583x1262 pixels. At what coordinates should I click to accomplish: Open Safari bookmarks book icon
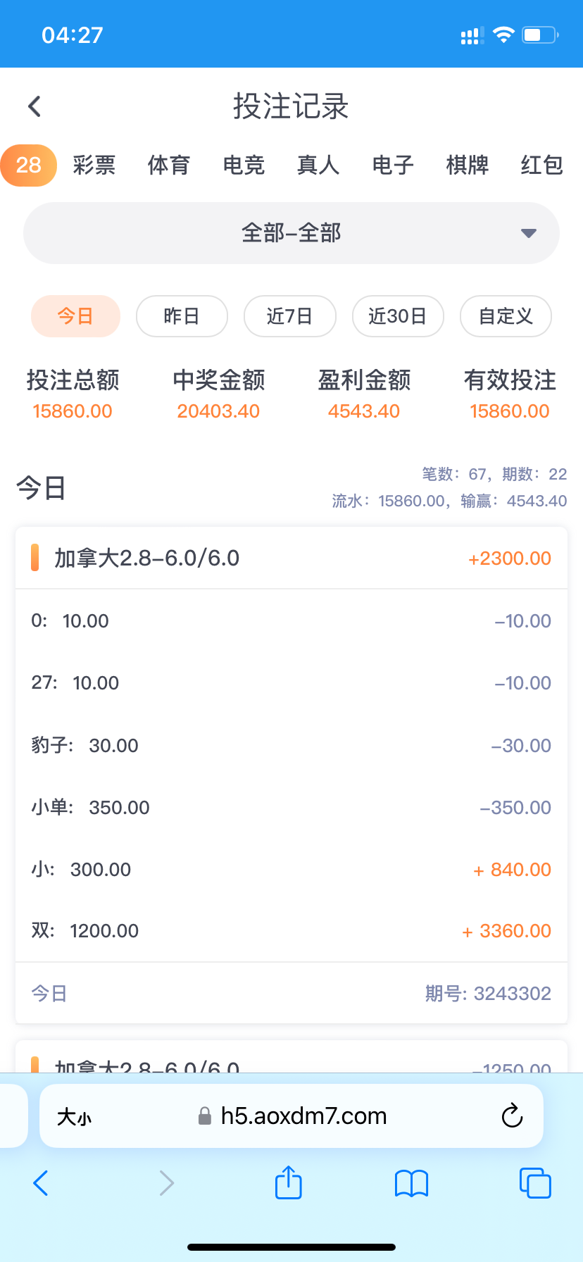(412, 1183)
